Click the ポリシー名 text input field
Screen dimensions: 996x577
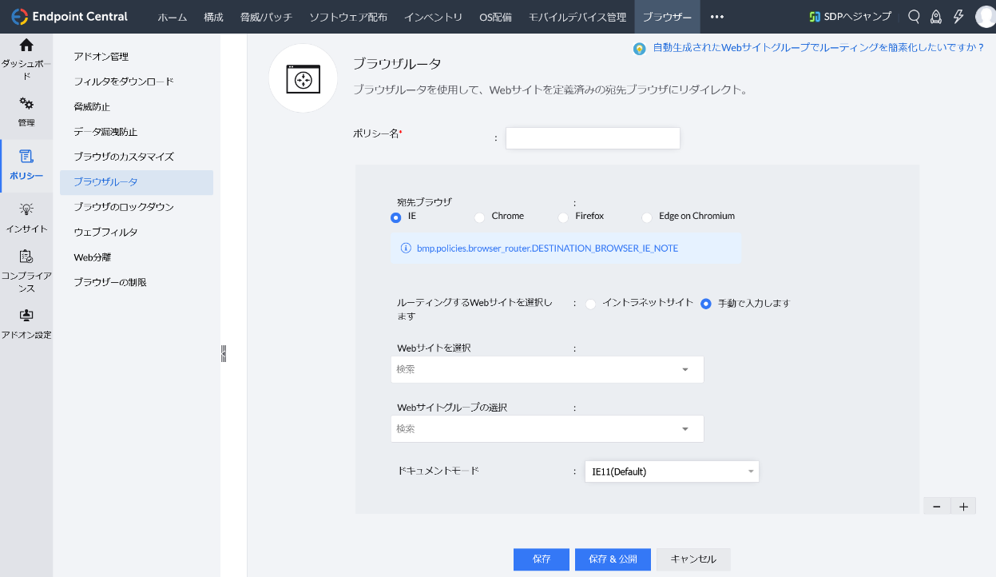click(593, 138)
